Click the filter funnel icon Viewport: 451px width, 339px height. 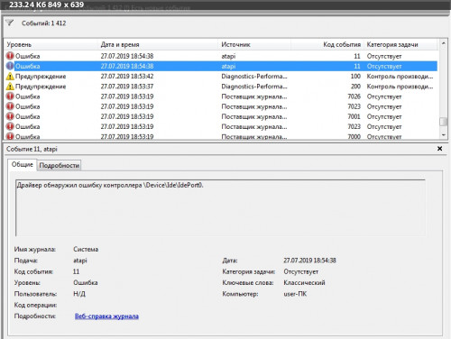(10, 23)
